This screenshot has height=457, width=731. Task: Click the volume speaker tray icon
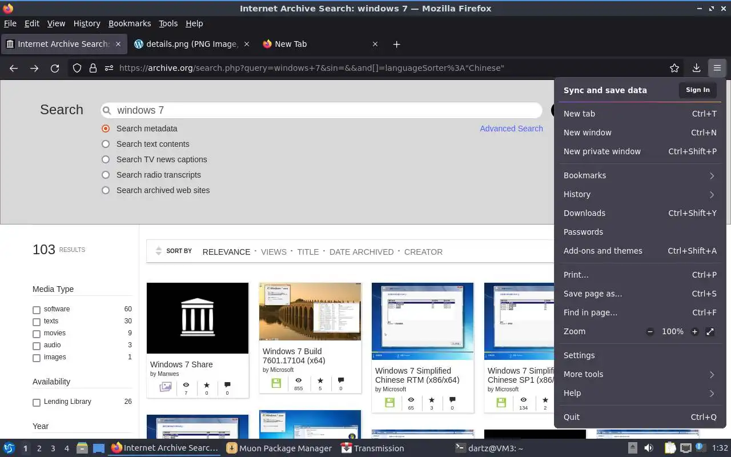pyautogui.click(x=648, y=448)
